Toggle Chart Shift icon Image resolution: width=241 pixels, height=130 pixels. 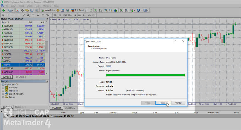(x=126, y=10)
